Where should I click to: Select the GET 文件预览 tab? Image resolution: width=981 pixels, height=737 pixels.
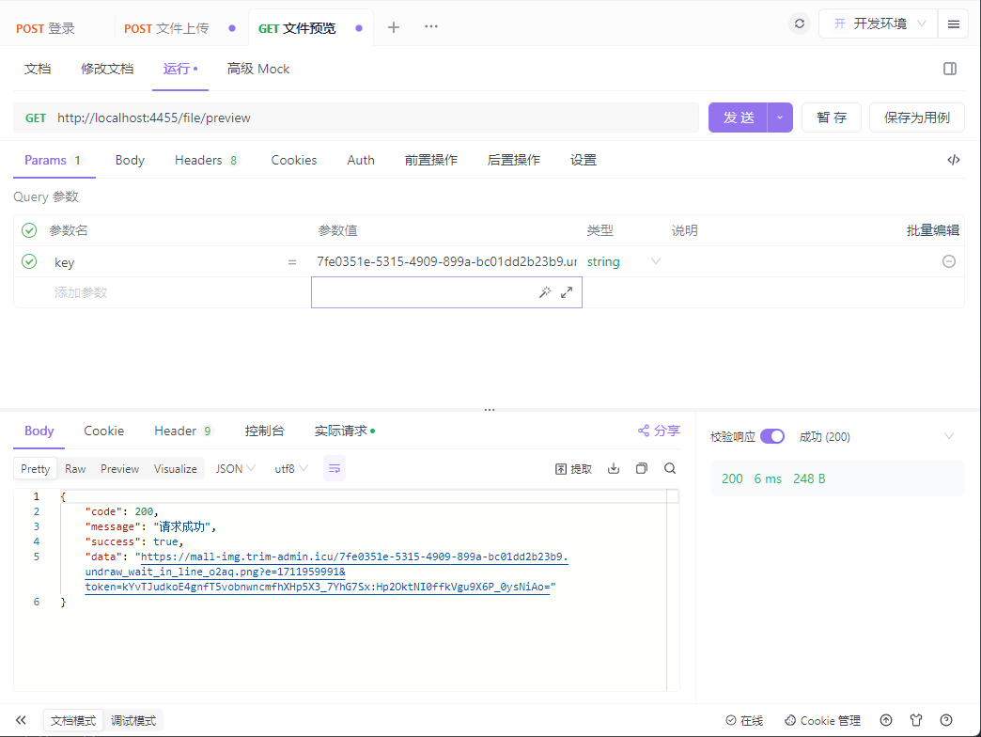click(x=297, y=28)
